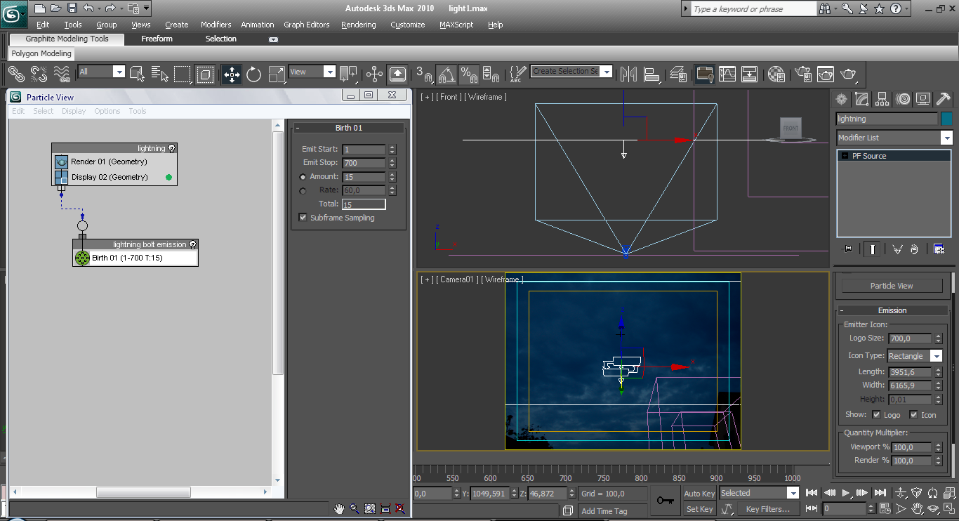Click the Unlink Selection tool
The image size is (959, 521).
click(x=39, y=74)
